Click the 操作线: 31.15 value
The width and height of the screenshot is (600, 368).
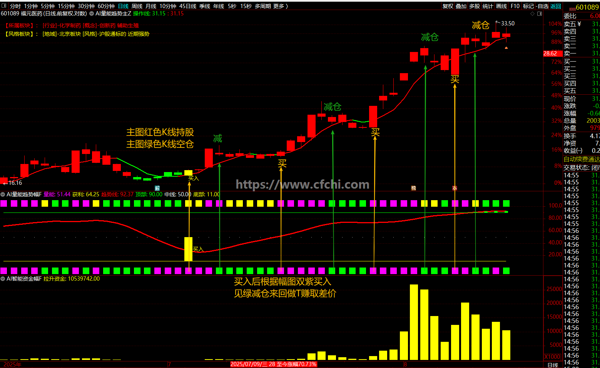pos(149,13)
